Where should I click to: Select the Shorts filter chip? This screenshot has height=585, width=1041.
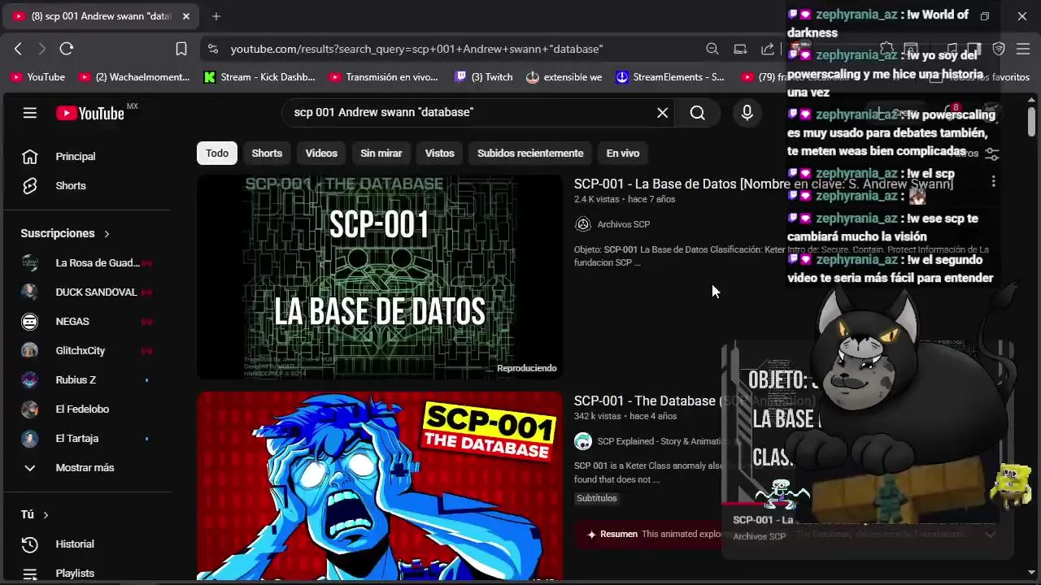[267, 154]
